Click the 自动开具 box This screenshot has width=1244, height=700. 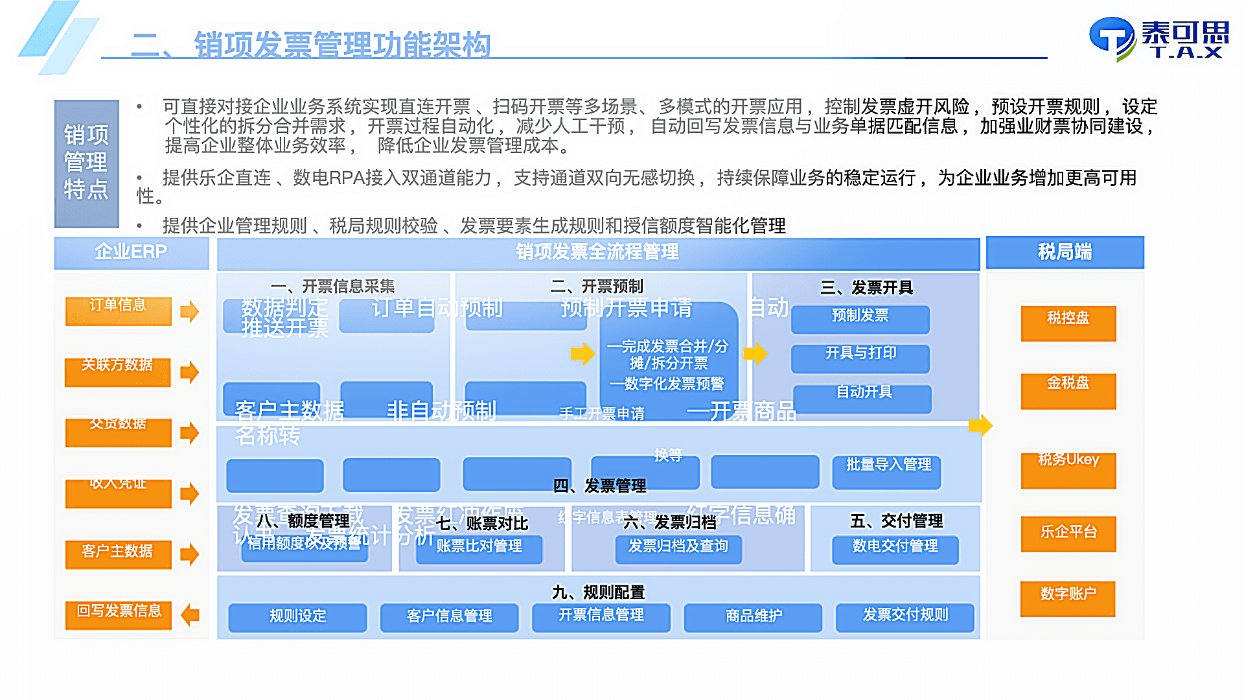[860, 399]
